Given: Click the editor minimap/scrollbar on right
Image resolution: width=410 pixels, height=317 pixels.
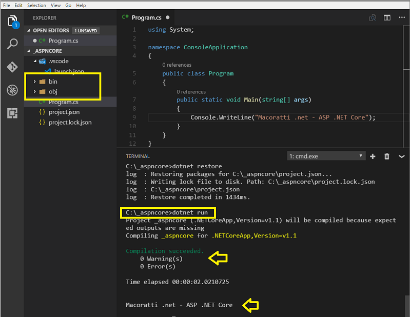Looking at the screenshot, I should pyautogui.click(x=406, y=47).
